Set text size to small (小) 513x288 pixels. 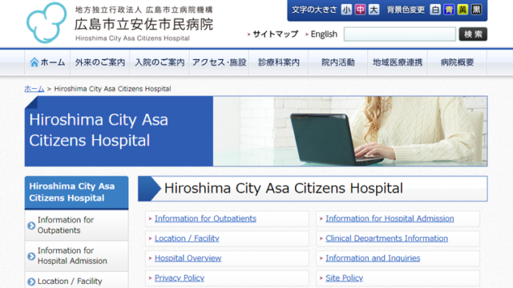346,10
